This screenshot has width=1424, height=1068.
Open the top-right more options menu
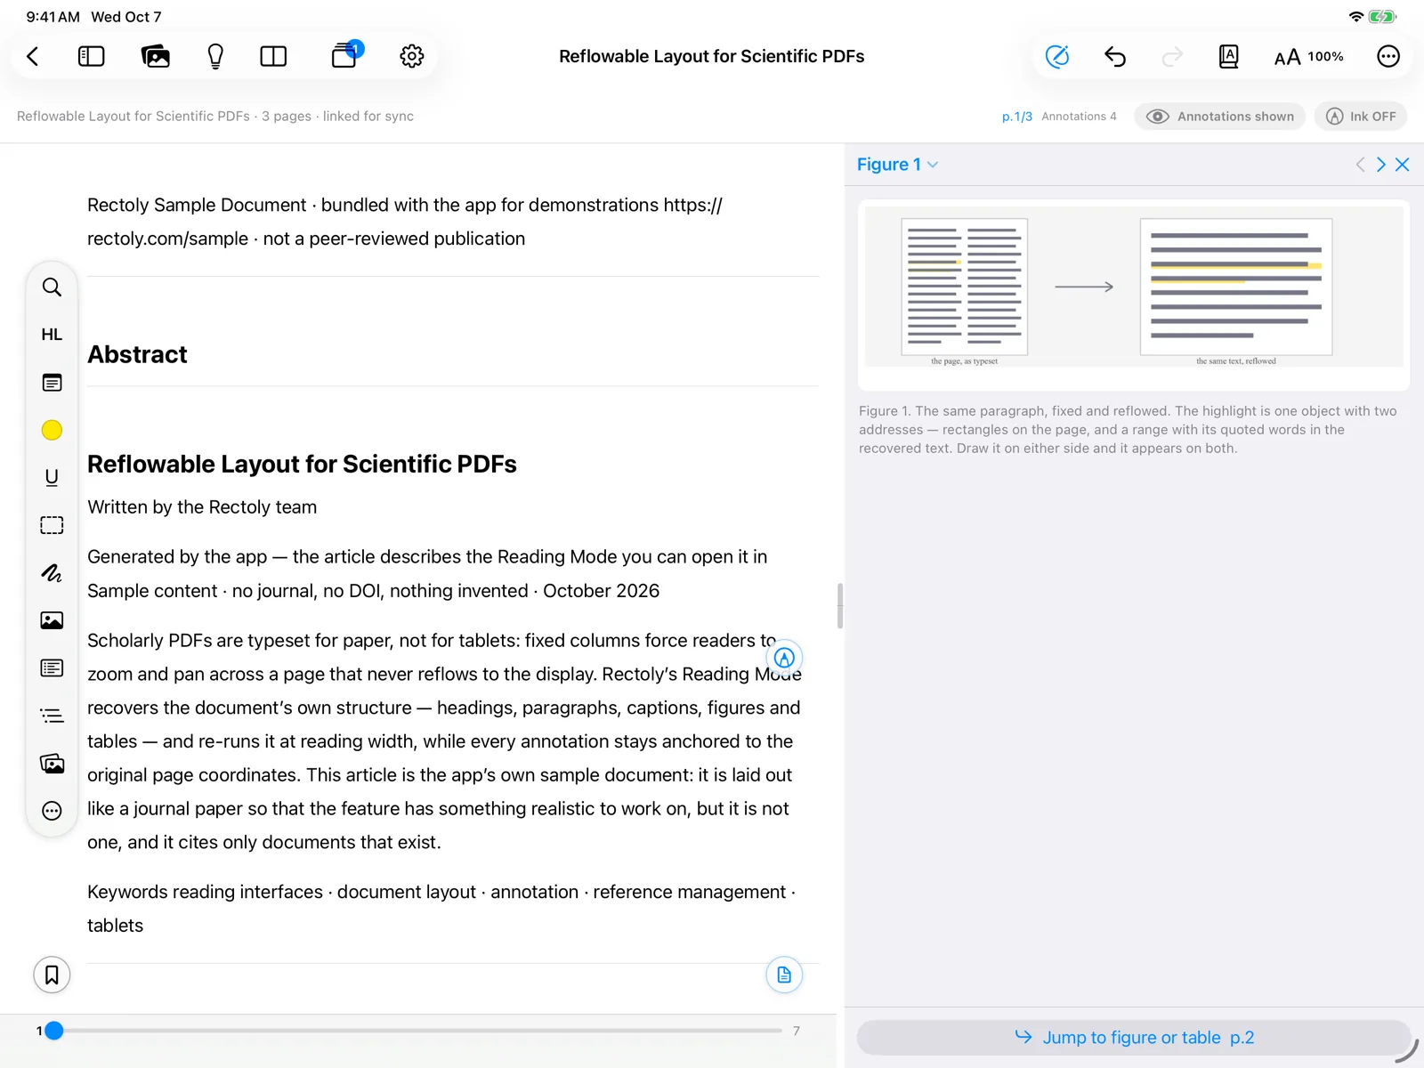pyautogui.click(x=1388, y=57)
